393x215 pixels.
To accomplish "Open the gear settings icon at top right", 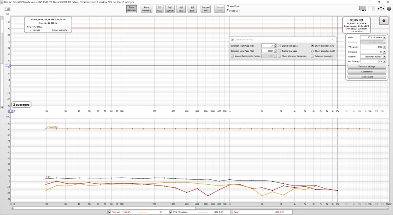I will 390,8.
